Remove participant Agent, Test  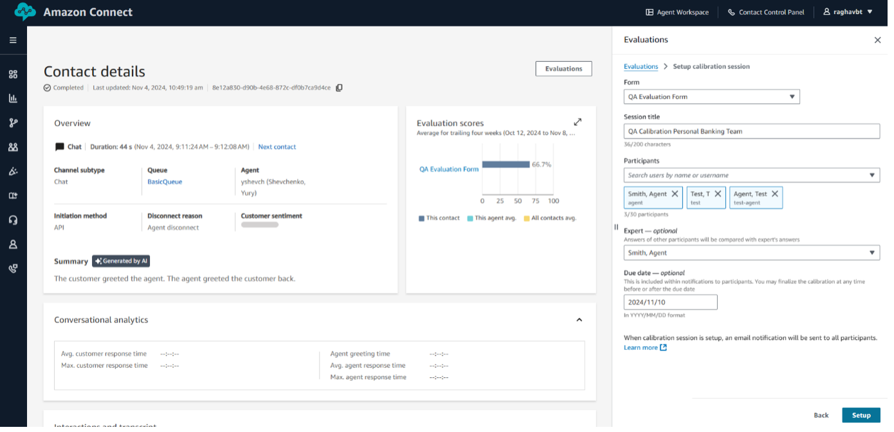click(774, 194)
